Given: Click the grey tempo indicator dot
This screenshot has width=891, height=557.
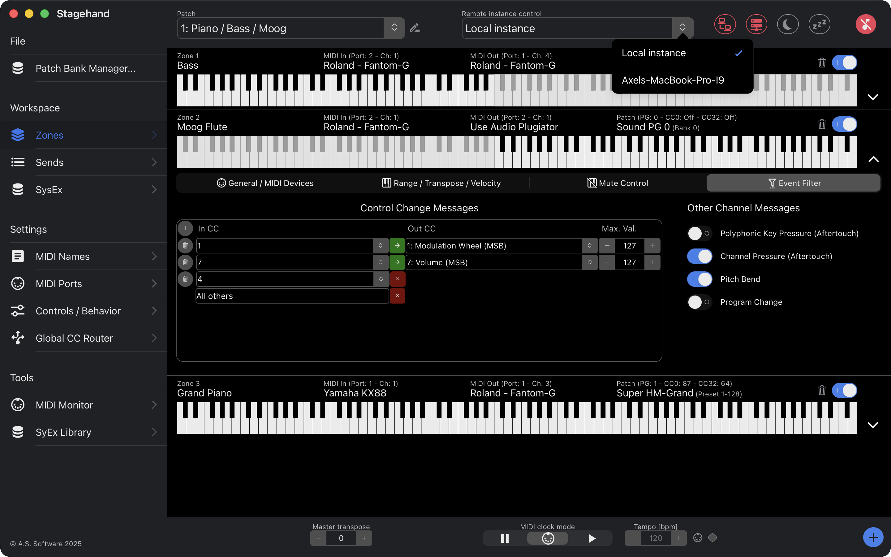Looking at the screenshot, I should tap(712, 538).
